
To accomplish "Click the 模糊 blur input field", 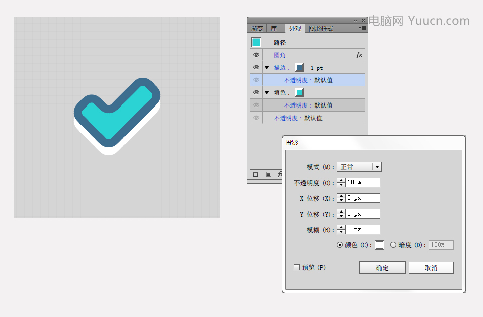I will (x=363, y=229).
